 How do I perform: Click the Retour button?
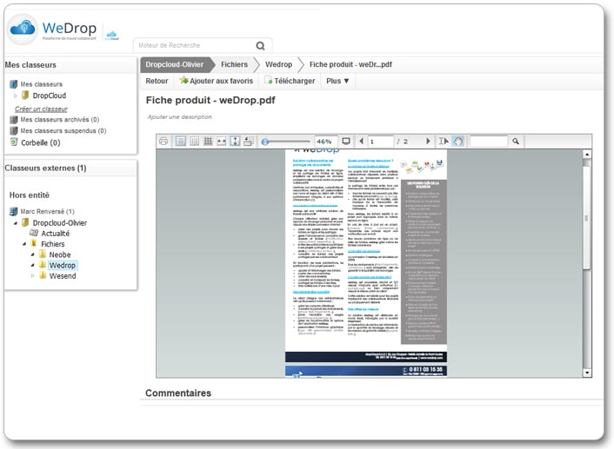pyautogui.click(x=157, y=81)
